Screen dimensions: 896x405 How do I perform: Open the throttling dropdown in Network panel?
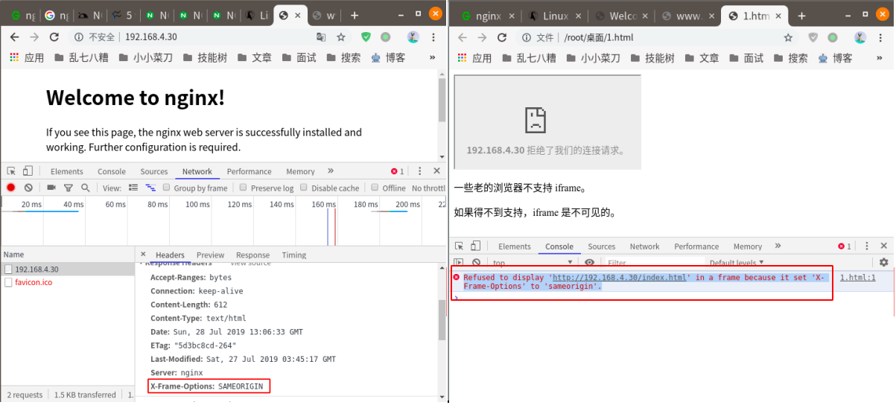pos(429,188)
